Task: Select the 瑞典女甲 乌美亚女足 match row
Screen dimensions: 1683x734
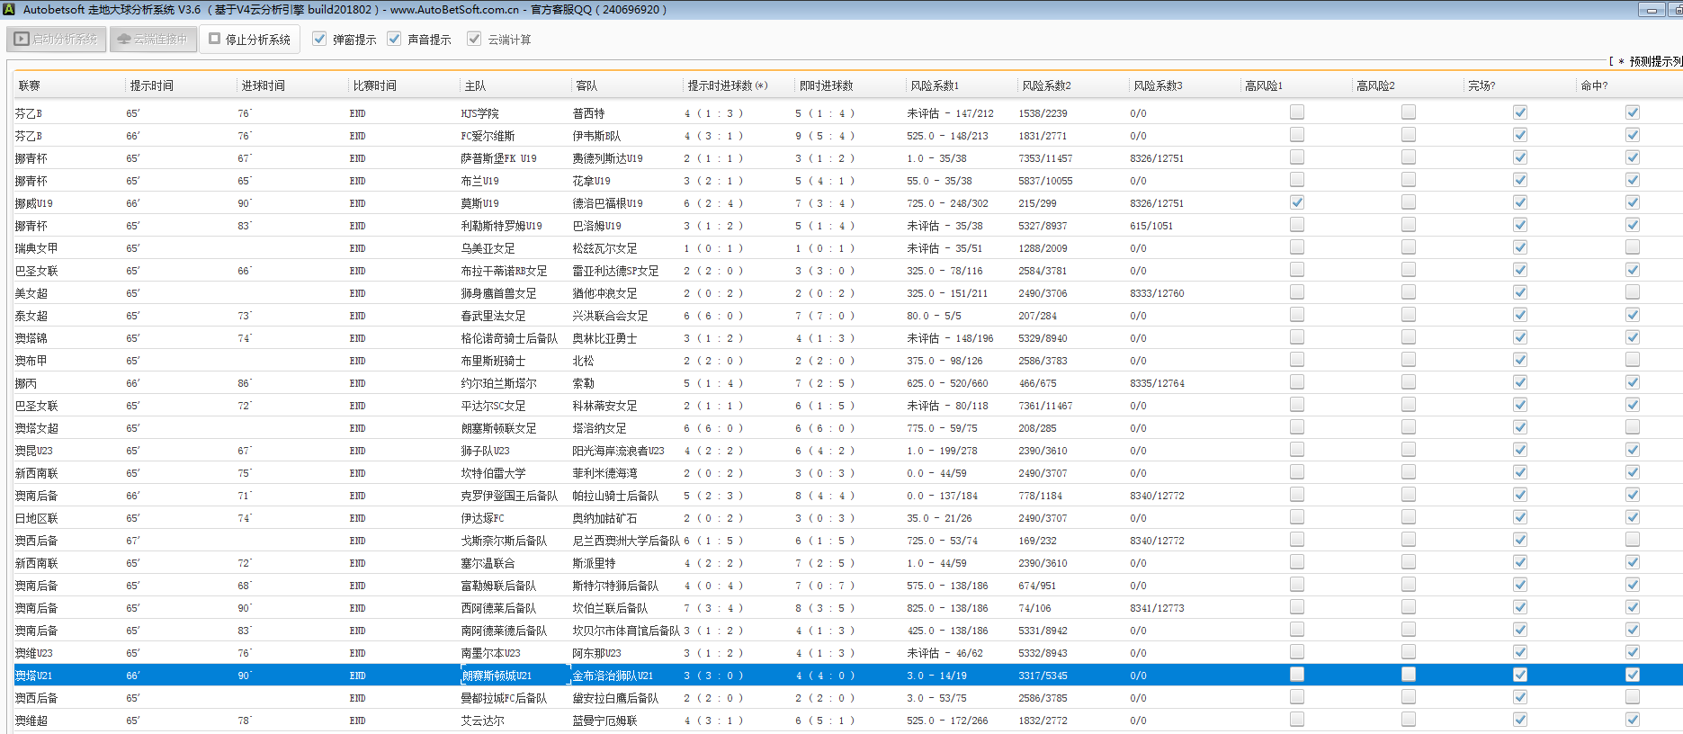Action: (x=488, y=248)
